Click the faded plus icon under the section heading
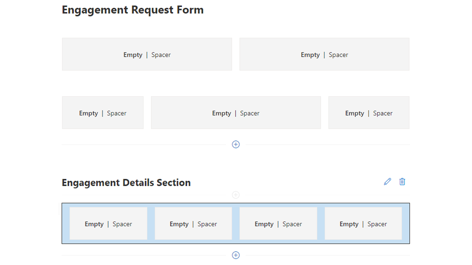The height and width of the screenshot is (265, 472). [236, 195]
